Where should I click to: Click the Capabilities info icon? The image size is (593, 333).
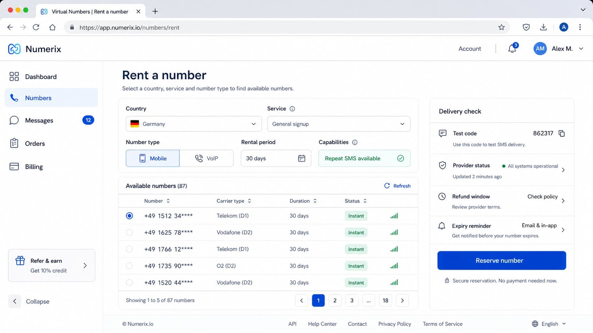coord(355,142)
